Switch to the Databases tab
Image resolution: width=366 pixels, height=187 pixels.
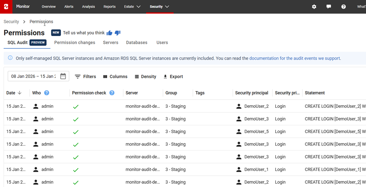[x=137, y=42]
